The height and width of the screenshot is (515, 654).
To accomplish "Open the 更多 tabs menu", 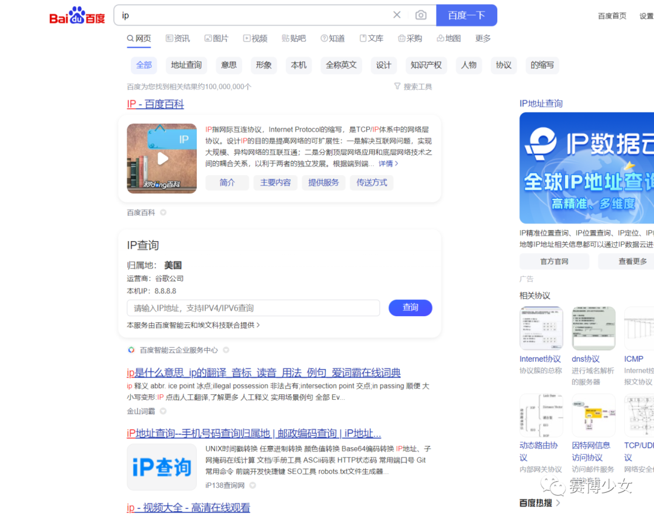I will tap(483, 38).
